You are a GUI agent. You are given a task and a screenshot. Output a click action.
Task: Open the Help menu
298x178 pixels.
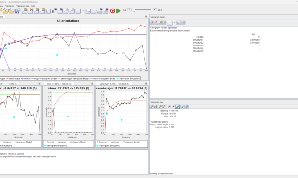point(33,6)
